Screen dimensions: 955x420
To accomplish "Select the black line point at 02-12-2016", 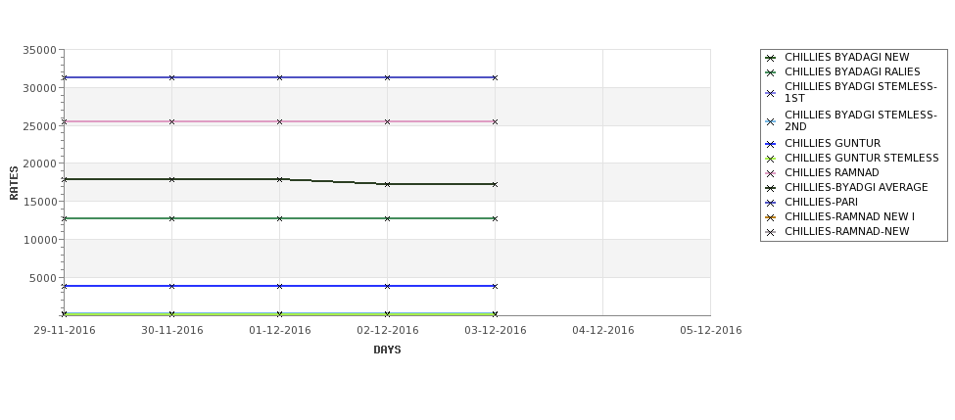I will click(387, 184).
